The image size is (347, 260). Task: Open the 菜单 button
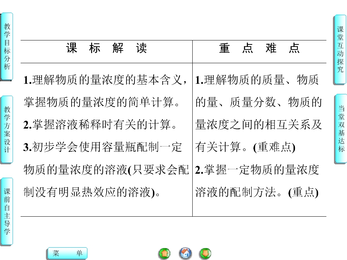pos(68,253)
